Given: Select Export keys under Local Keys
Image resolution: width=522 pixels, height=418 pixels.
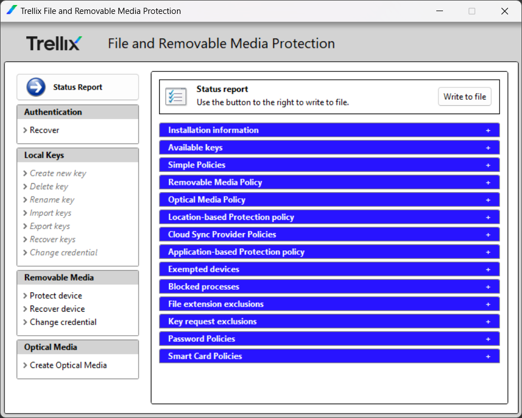Looking at the screenshot, I should (x=50, y=226).
